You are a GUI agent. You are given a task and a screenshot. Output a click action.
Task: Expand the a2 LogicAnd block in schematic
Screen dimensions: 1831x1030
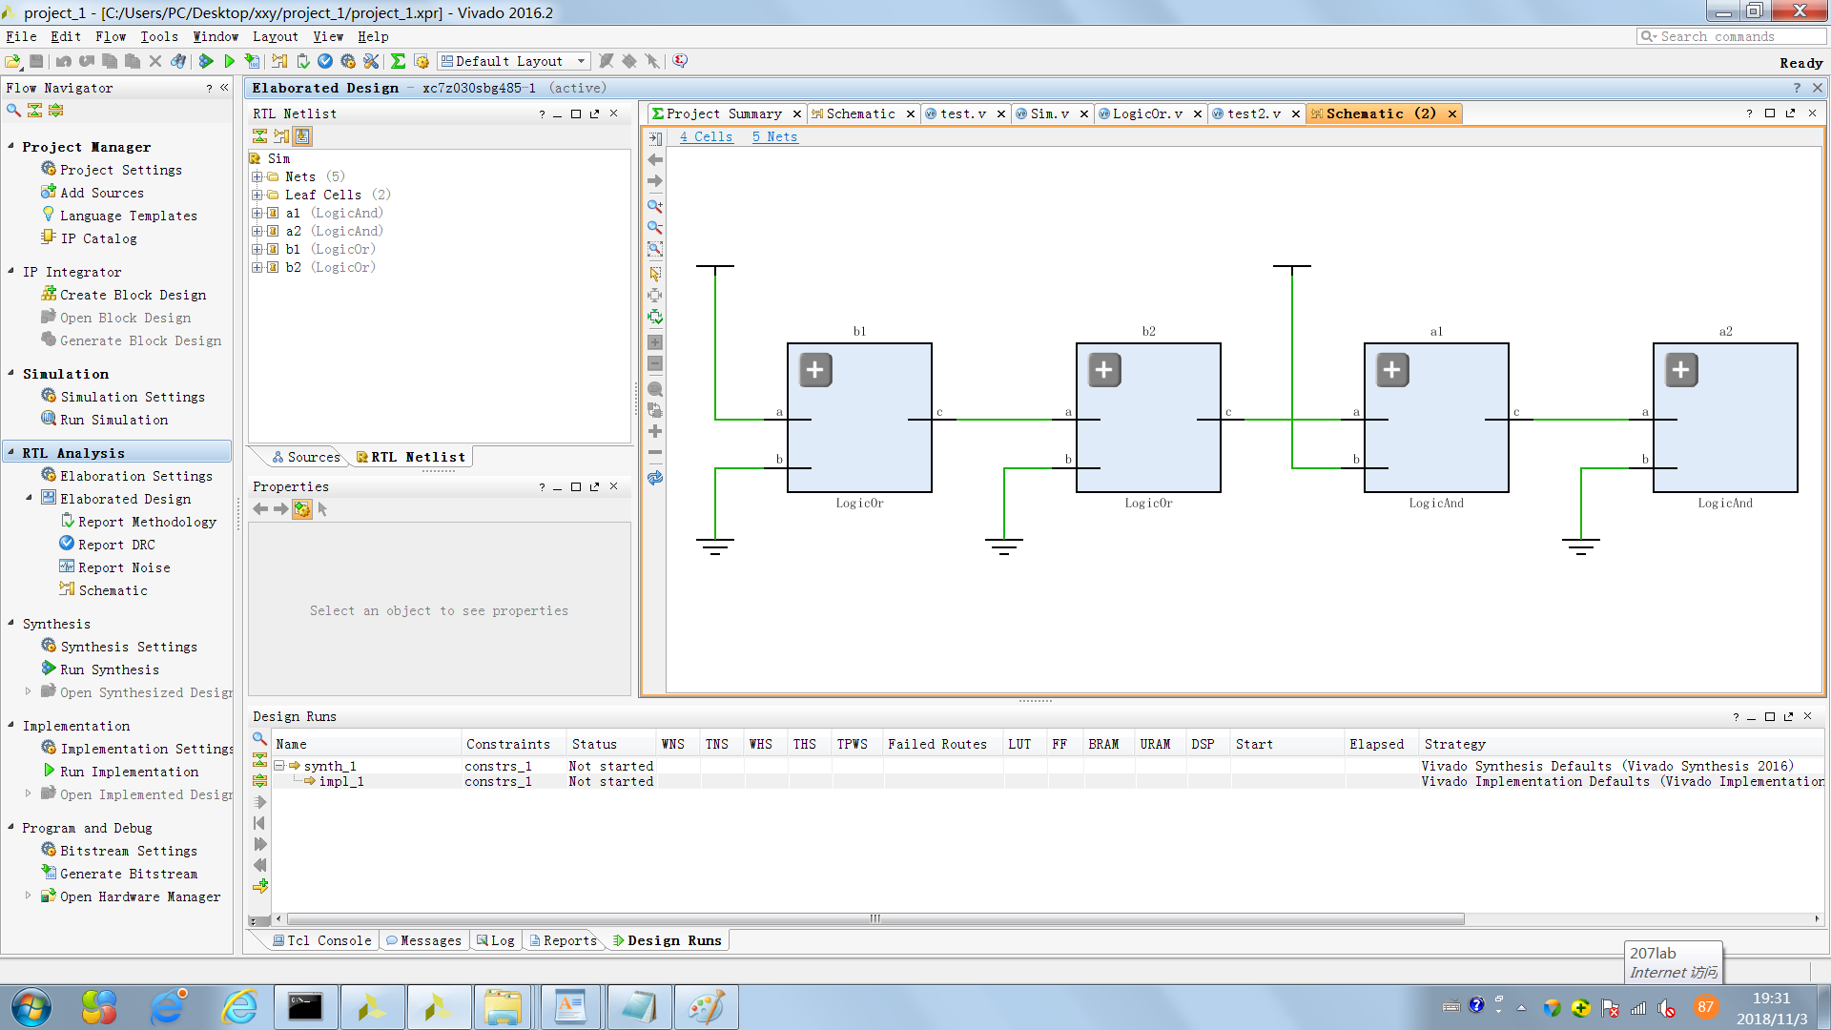1680,370
